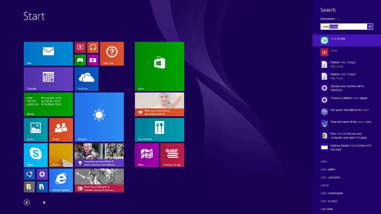The image size is (381, 214).
Task: Expand the Everywhere search scope dropdown
Action: (330, 19)
